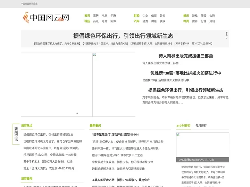
Task: Switch to the 24小时排行 tab
Action: coord(183,126)
